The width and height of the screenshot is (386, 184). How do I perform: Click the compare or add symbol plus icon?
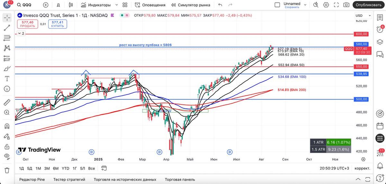point(46,5)
